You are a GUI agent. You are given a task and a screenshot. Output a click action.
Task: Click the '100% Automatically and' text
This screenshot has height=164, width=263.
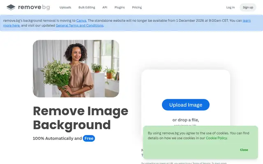pos(58,139)
